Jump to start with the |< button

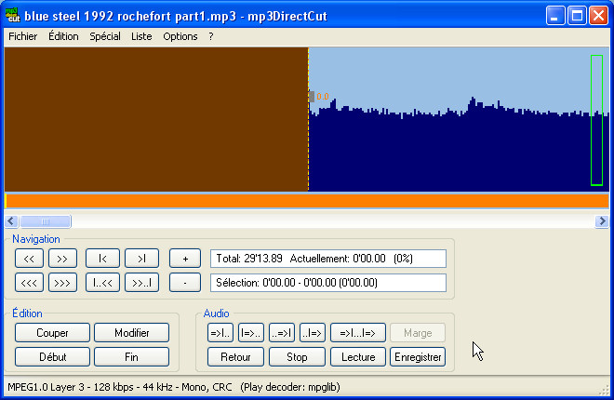102,259
